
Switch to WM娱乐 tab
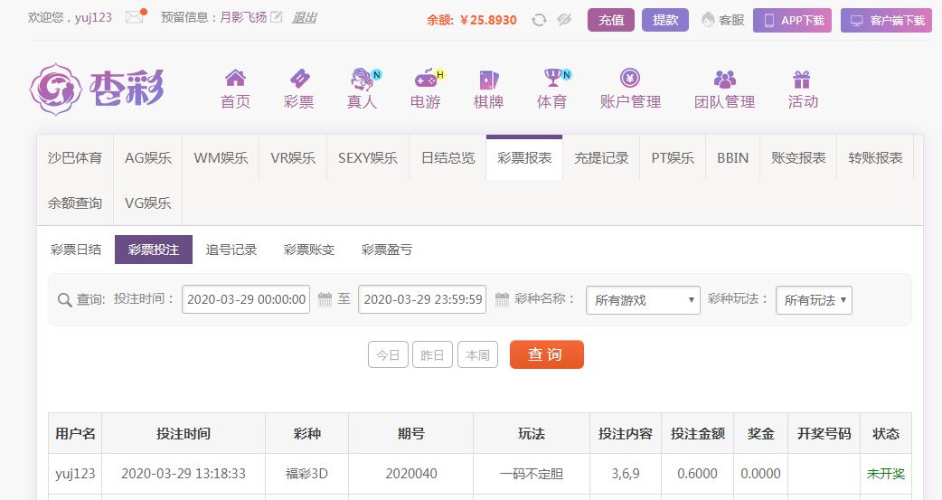coord(221,158)
